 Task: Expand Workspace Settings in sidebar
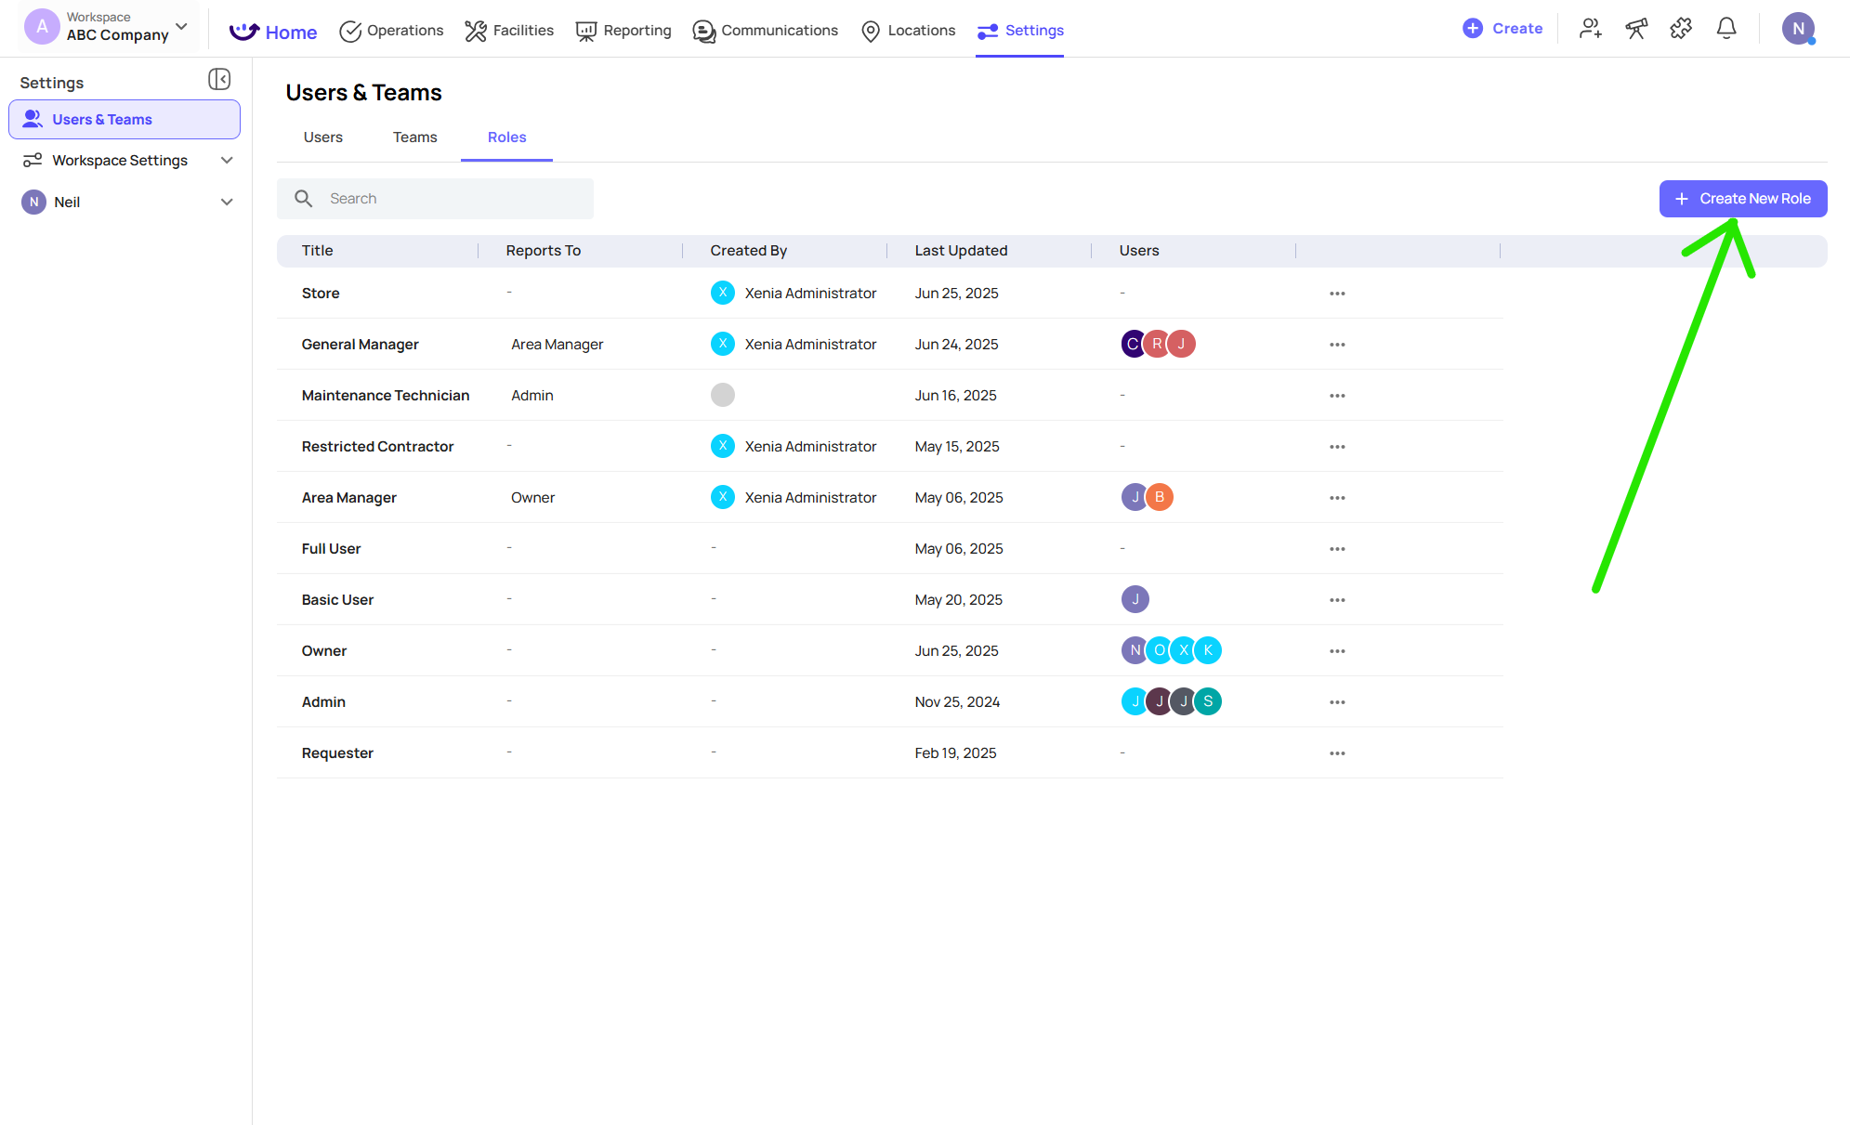pyautogui.click(x=227, y=161)
